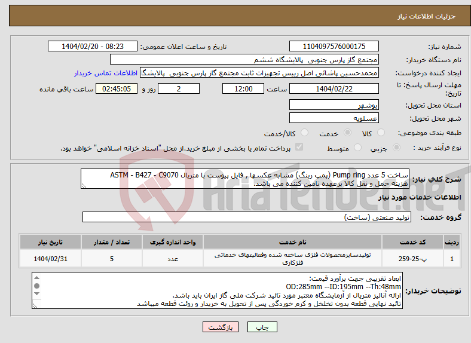
Task: Click the row number cell 1
Action: coord(452,259)
